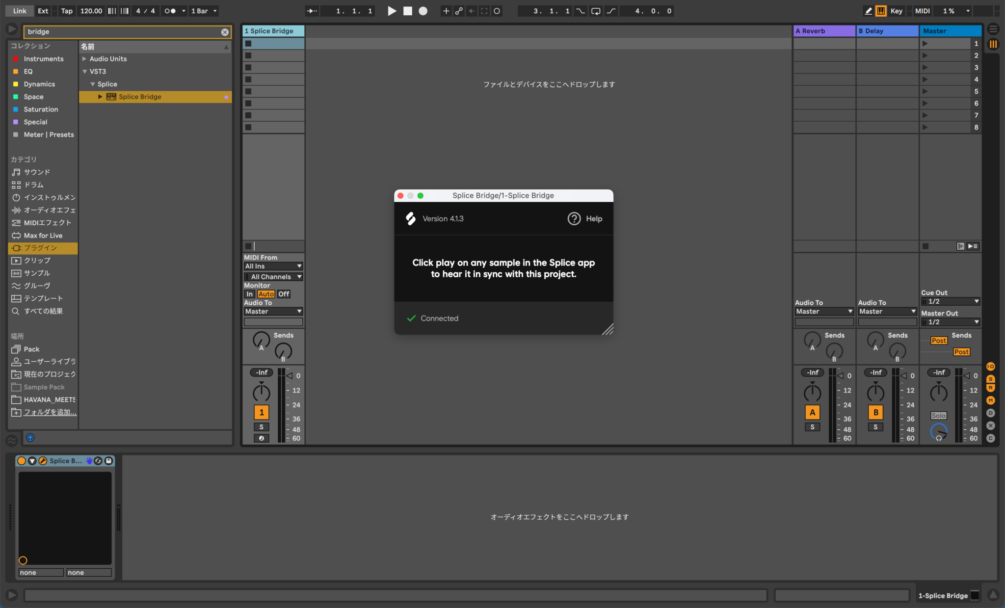Screen dimensions: 1005x608
Task: Select the Max for Live category
Action: (x=43, y=236)
